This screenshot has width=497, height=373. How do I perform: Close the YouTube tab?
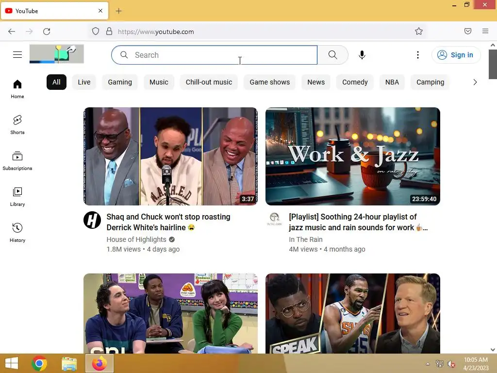pyautogui.click(x=100, y=11)
